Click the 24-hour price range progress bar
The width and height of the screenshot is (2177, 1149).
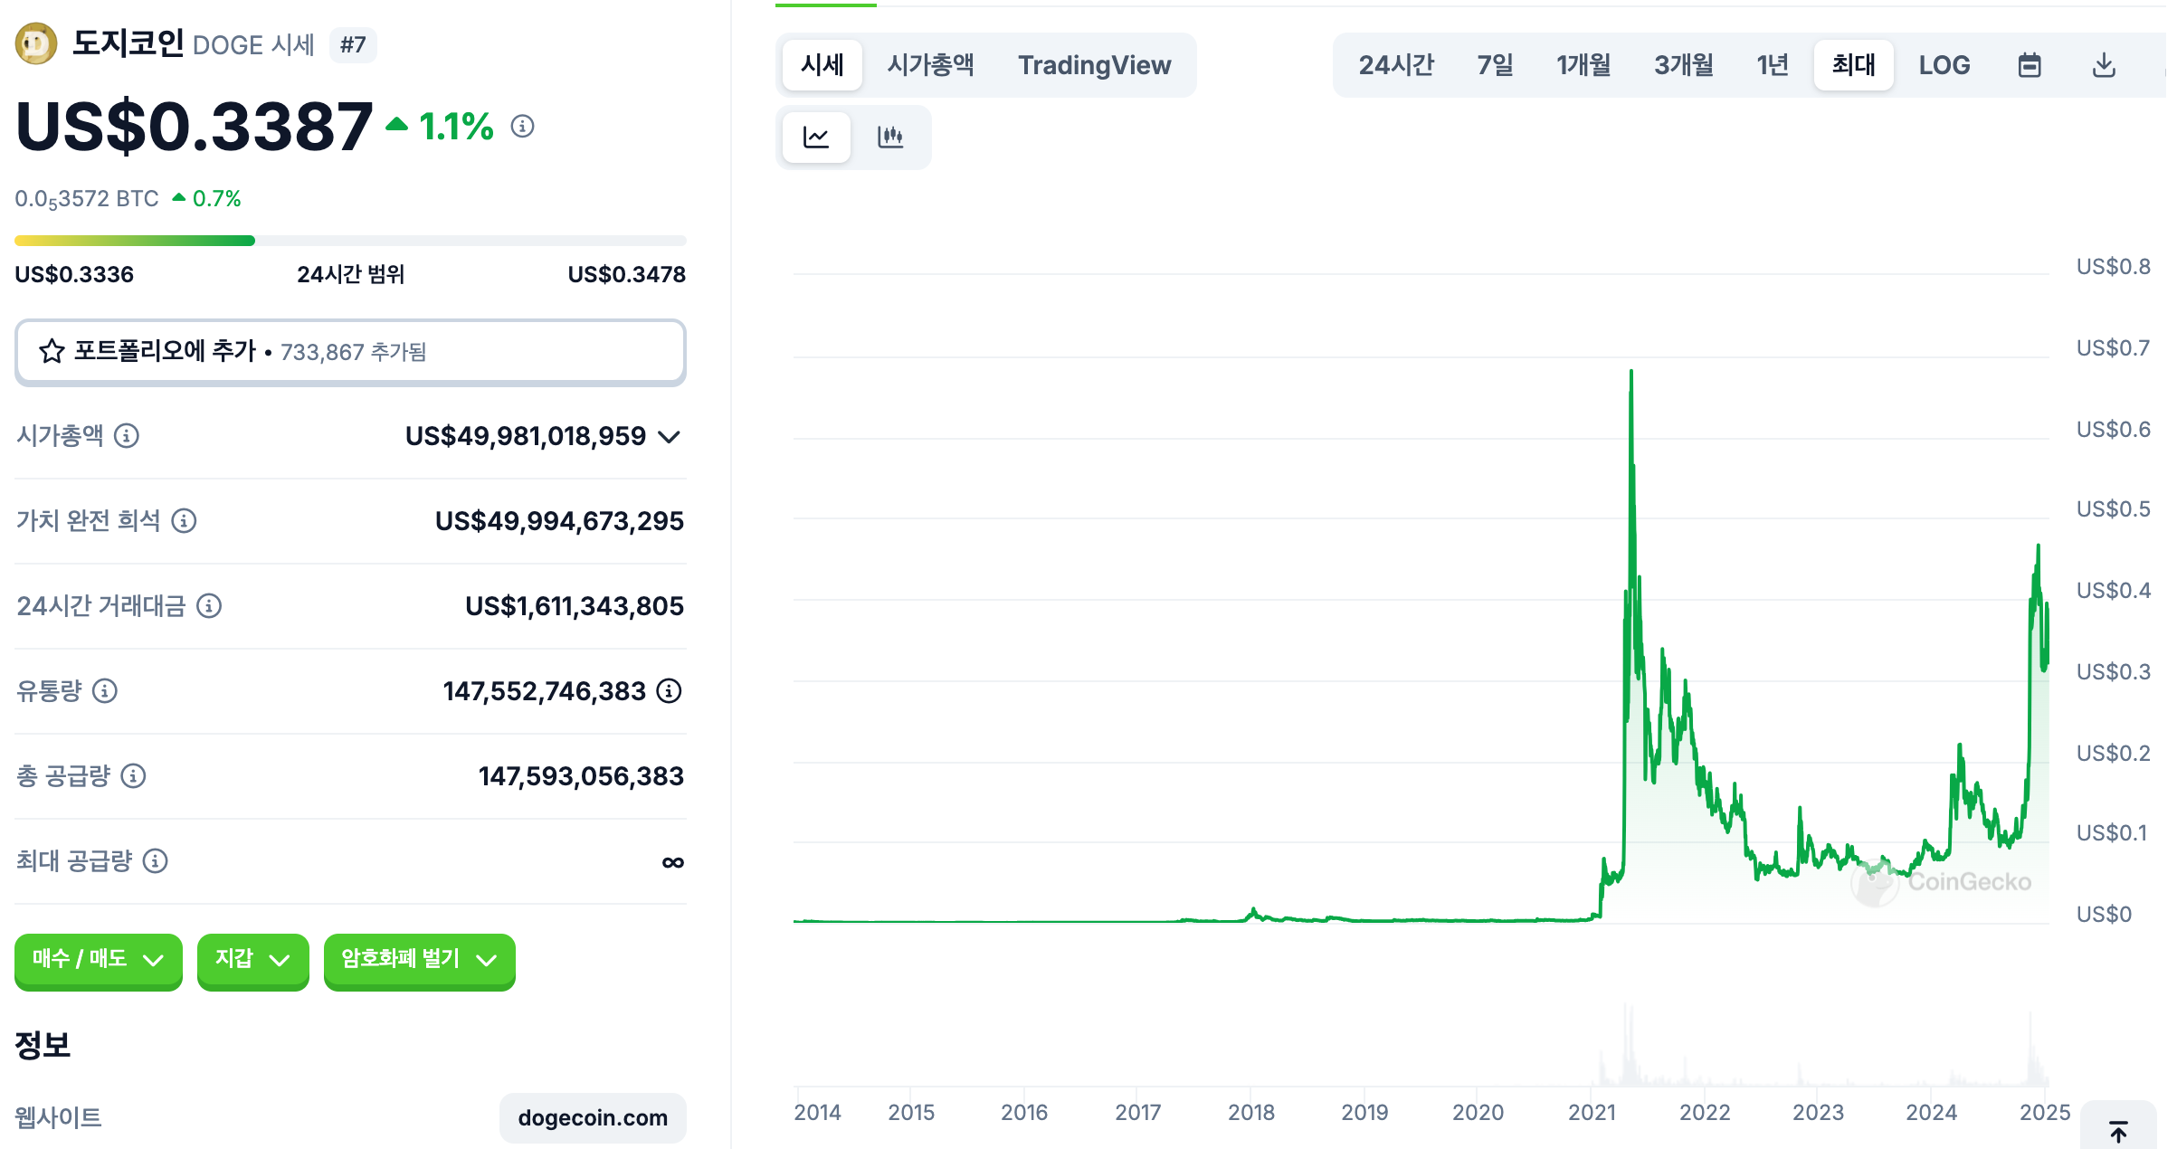pyautogui.click(x=350, y=240)
